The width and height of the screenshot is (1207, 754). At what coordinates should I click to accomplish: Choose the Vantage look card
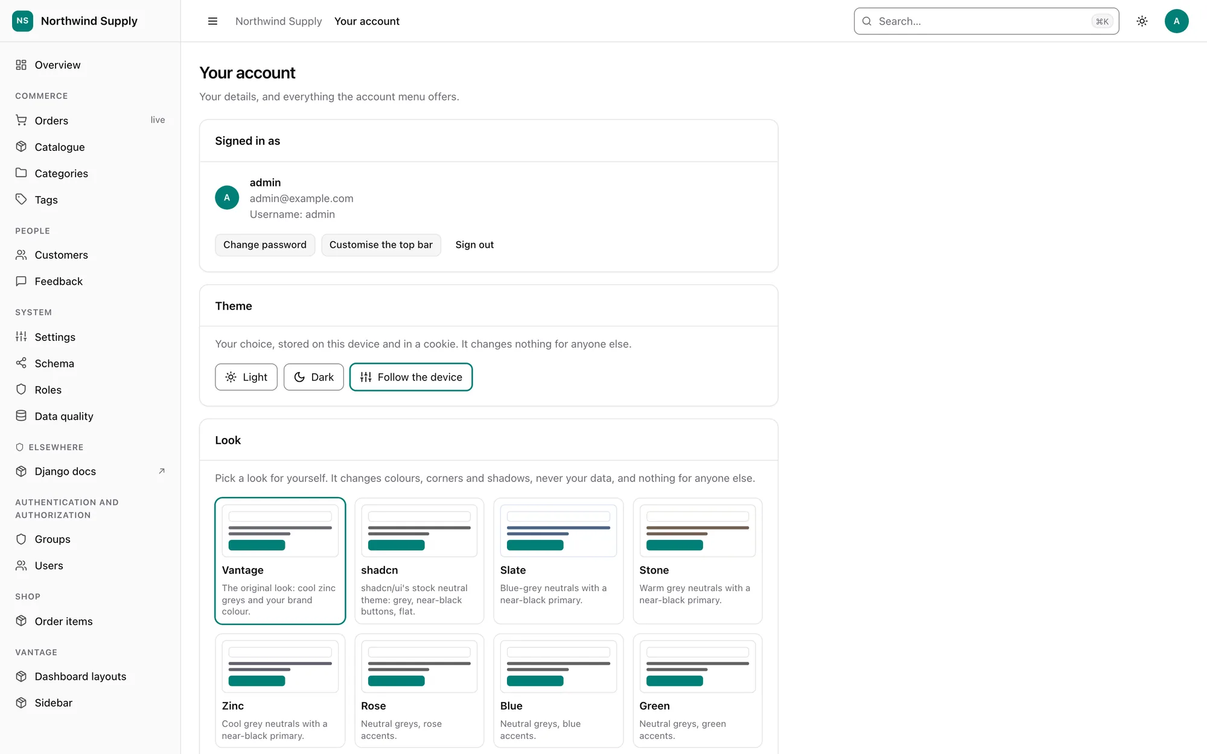pyautogui.click(x=280, y=561)
